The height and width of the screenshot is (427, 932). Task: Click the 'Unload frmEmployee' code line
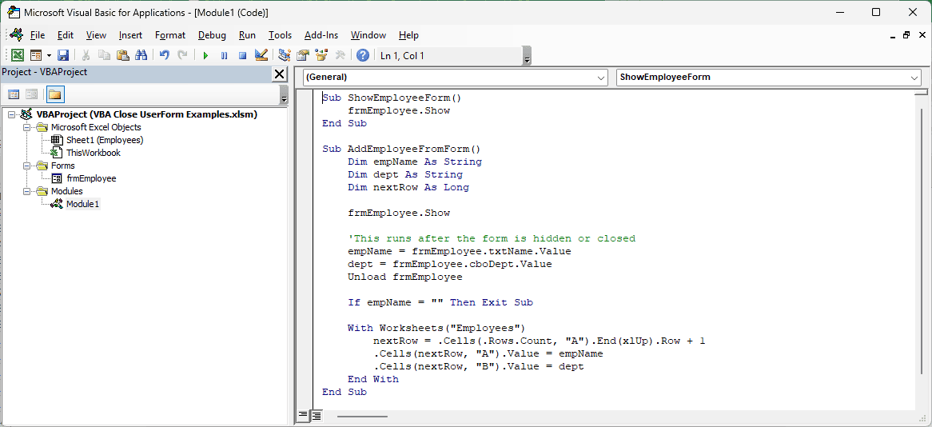(405, 277)
